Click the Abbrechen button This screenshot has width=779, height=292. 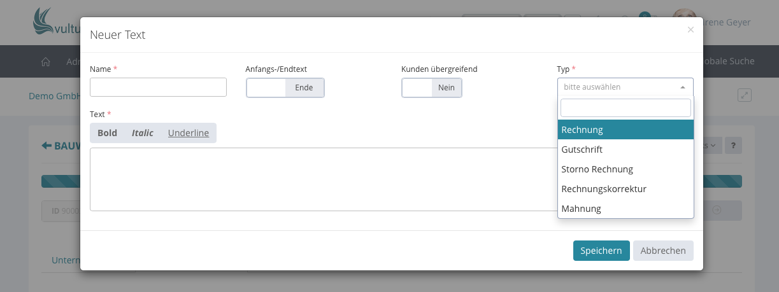pos(663,251)
